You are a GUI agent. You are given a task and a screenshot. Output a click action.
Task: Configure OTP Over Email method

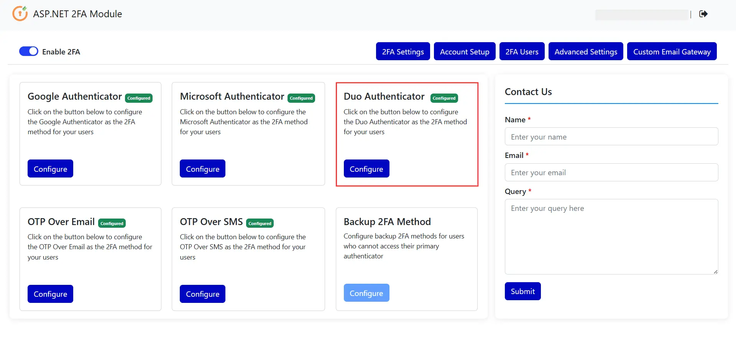pos(50,294)
